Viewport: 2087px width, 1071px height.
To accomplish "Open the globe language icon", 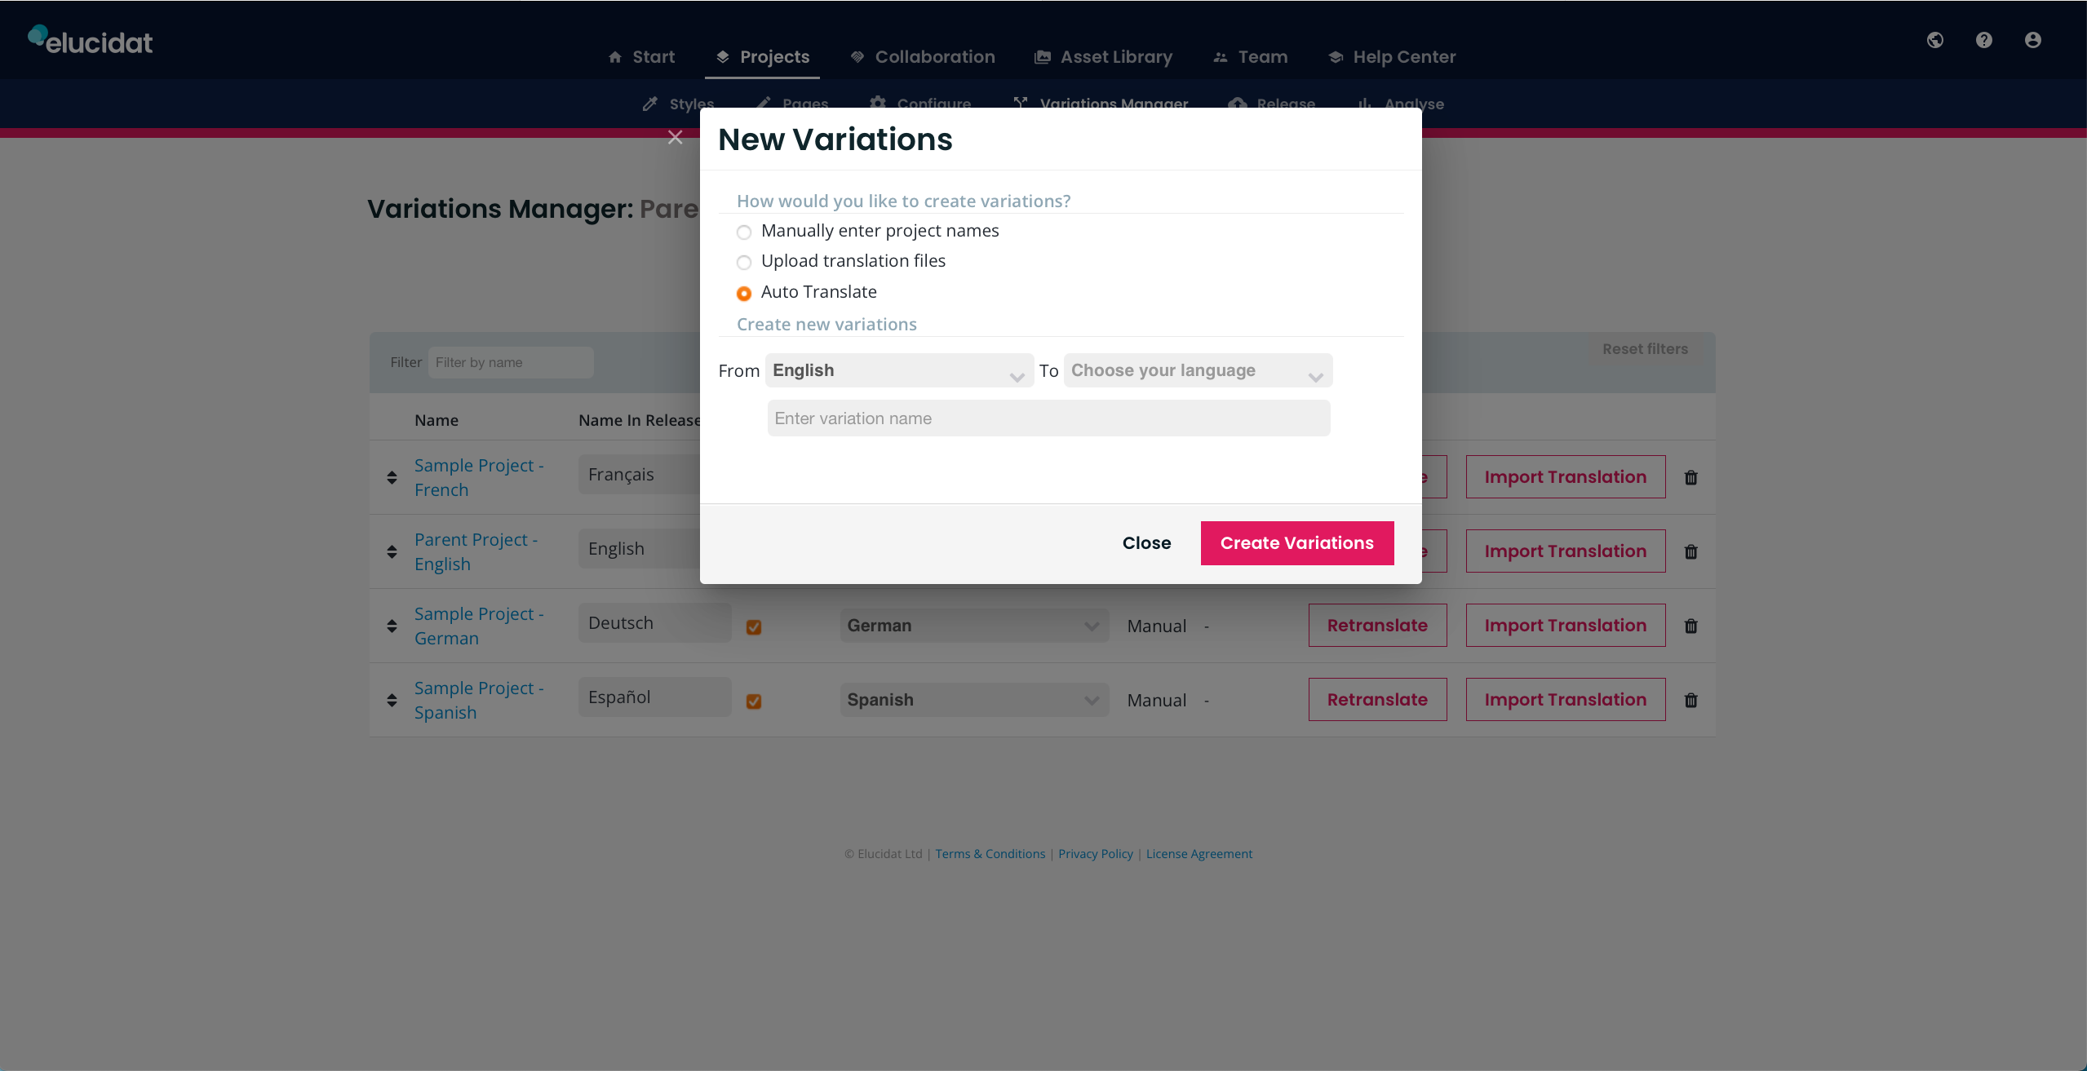I will pos(1934,40).
